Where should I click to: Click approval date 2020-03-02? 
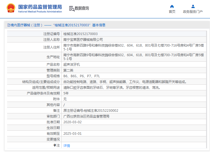point(73,122)
